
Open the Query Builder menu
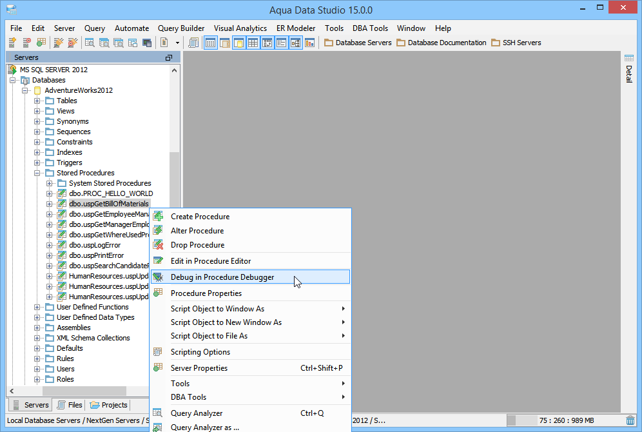click(181, 28)
